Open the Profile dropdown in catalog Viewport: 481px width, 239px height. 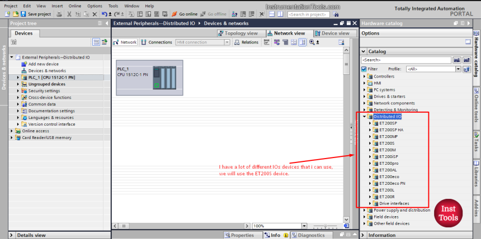point(458,69)
